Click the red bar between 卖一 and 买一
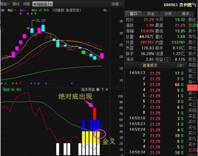Image resolution: width=198 pixels, height=156 pixels. 192,88
